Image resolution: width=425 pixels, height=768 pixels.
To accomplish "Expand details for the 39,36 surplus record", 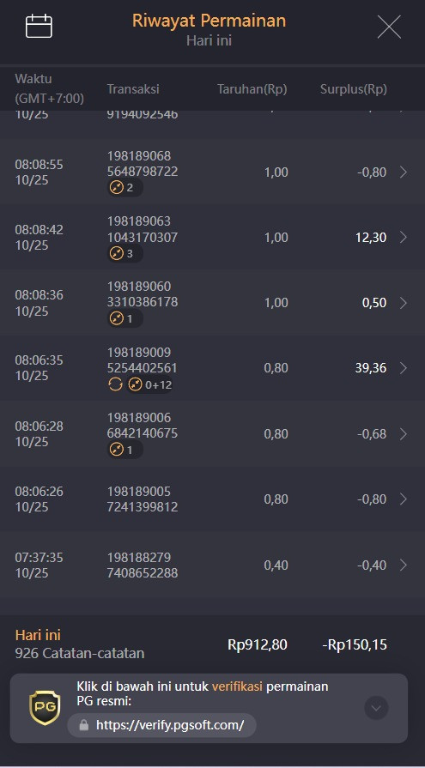I will [403, 368].
